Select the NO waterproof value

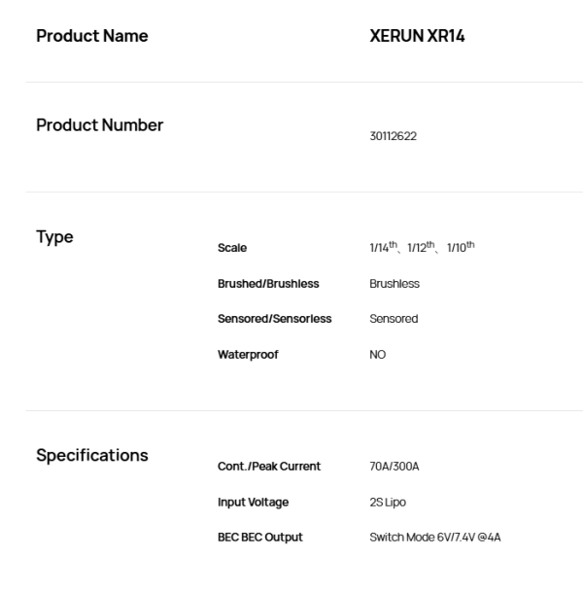(378, 355)
